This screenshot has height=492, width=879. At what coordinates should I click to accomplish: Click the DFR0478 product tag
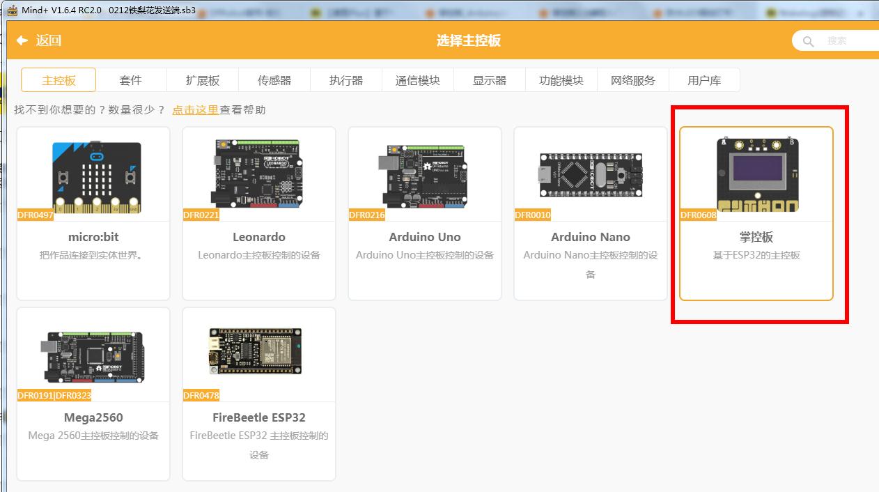(x=201, y=395)
